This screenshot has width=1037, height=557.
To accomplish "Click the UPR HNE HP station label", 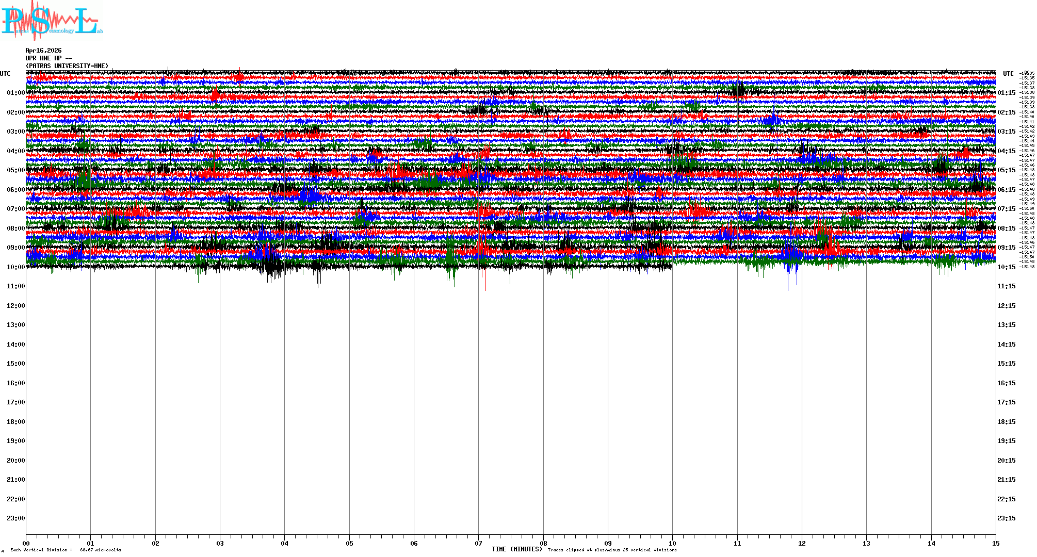I will pos(48,58).
